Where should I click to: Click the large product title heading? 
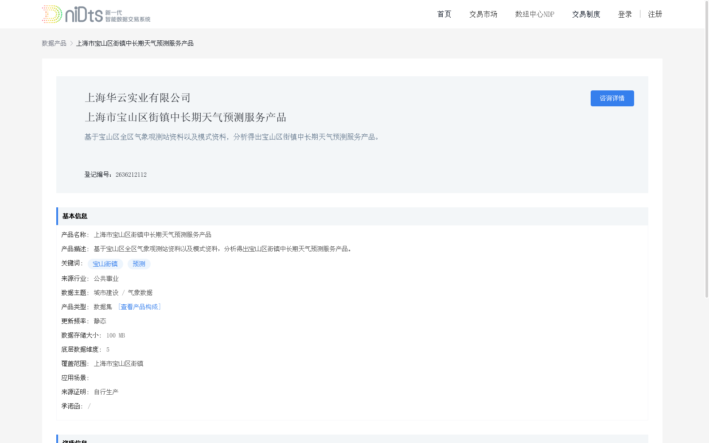pyautogui.click(x=185, y=117)
